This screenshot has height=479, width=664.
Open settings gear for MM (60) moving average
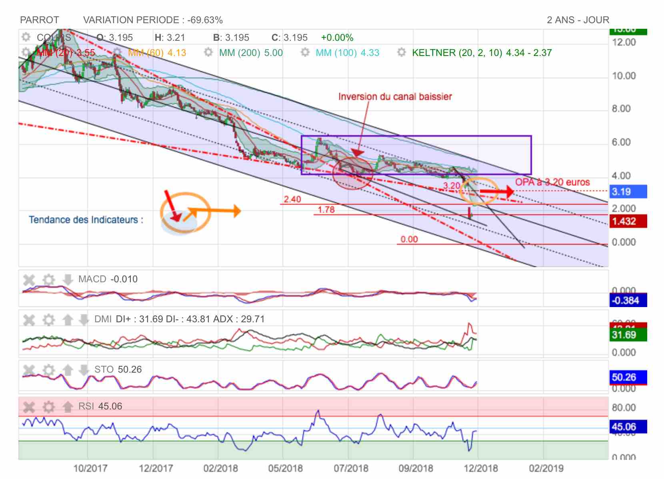[x=117, y=52]
